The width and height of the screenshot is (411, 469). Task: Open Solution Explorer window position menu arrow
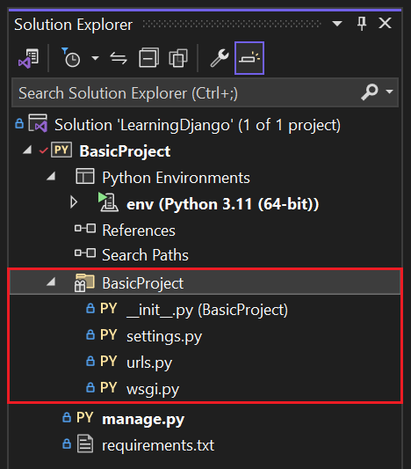pos(337,24)
